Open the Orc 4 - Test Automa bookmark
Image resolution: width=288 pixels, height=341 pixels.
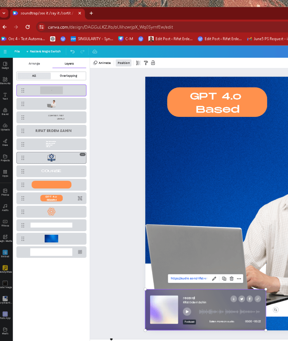click(x=23, y=39)
